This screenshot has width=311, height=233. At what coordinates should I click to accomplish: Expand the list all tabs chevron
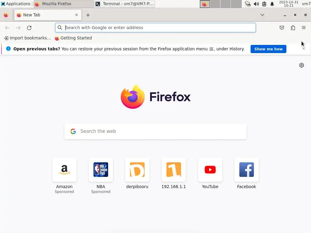(x=262, y=15)
